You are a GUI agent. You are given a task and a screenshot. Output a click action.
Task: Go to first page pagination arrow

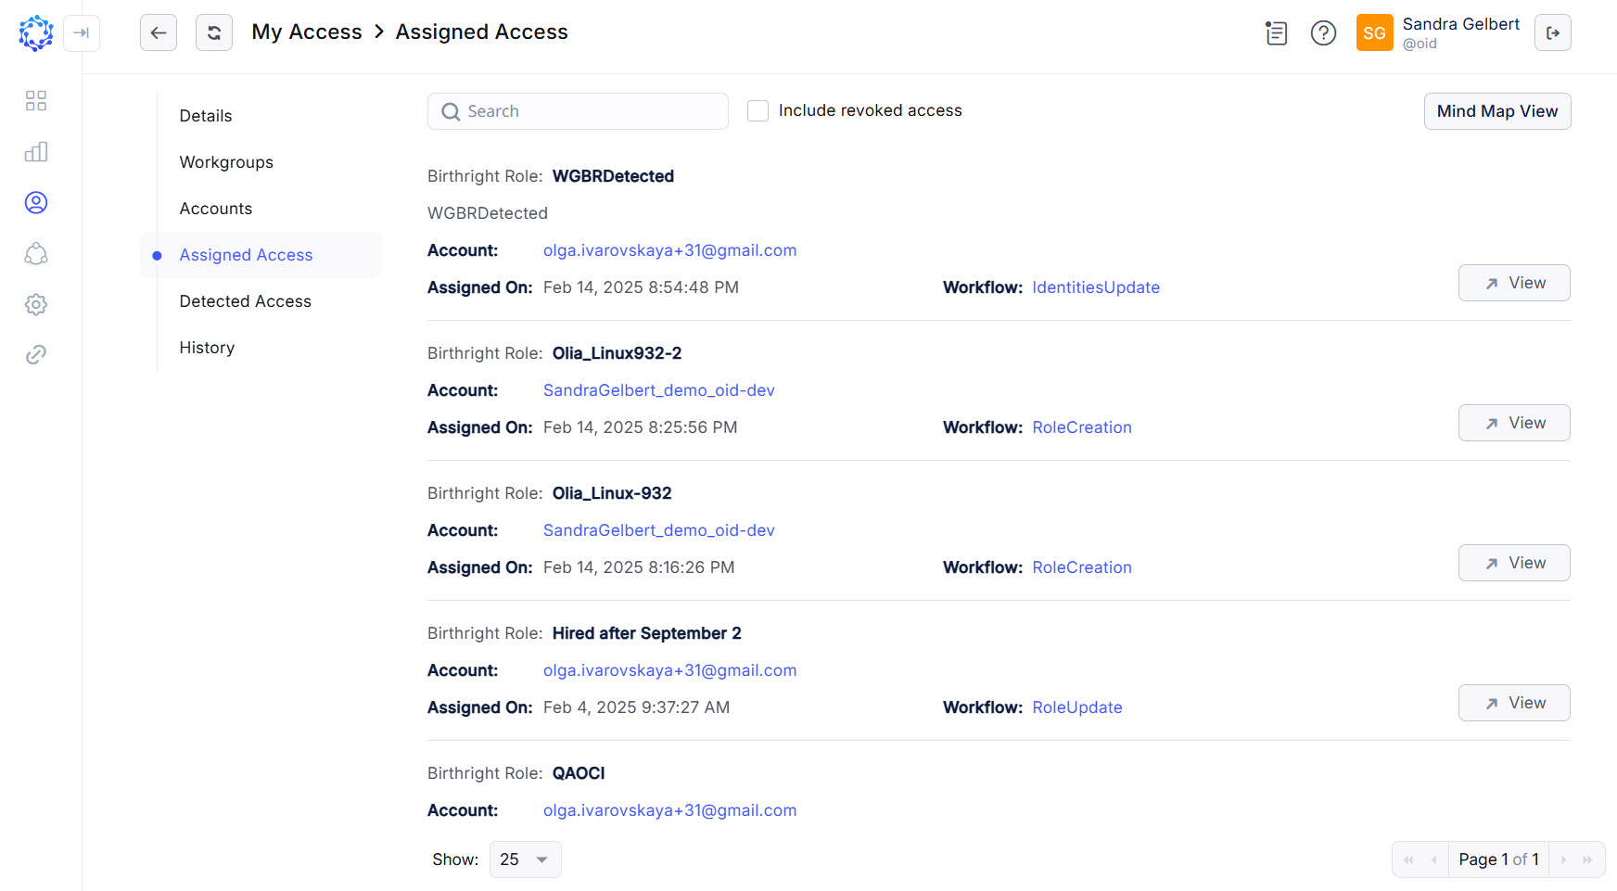(x=1408, y=859)
